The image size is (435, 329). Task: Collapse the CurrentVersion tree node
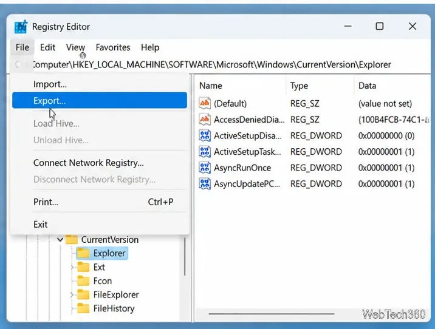pyautogui.click(x=60, y=239)
